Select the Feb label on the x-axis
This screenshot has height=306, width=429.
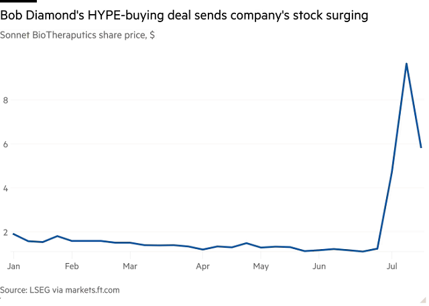pos(72,266)
